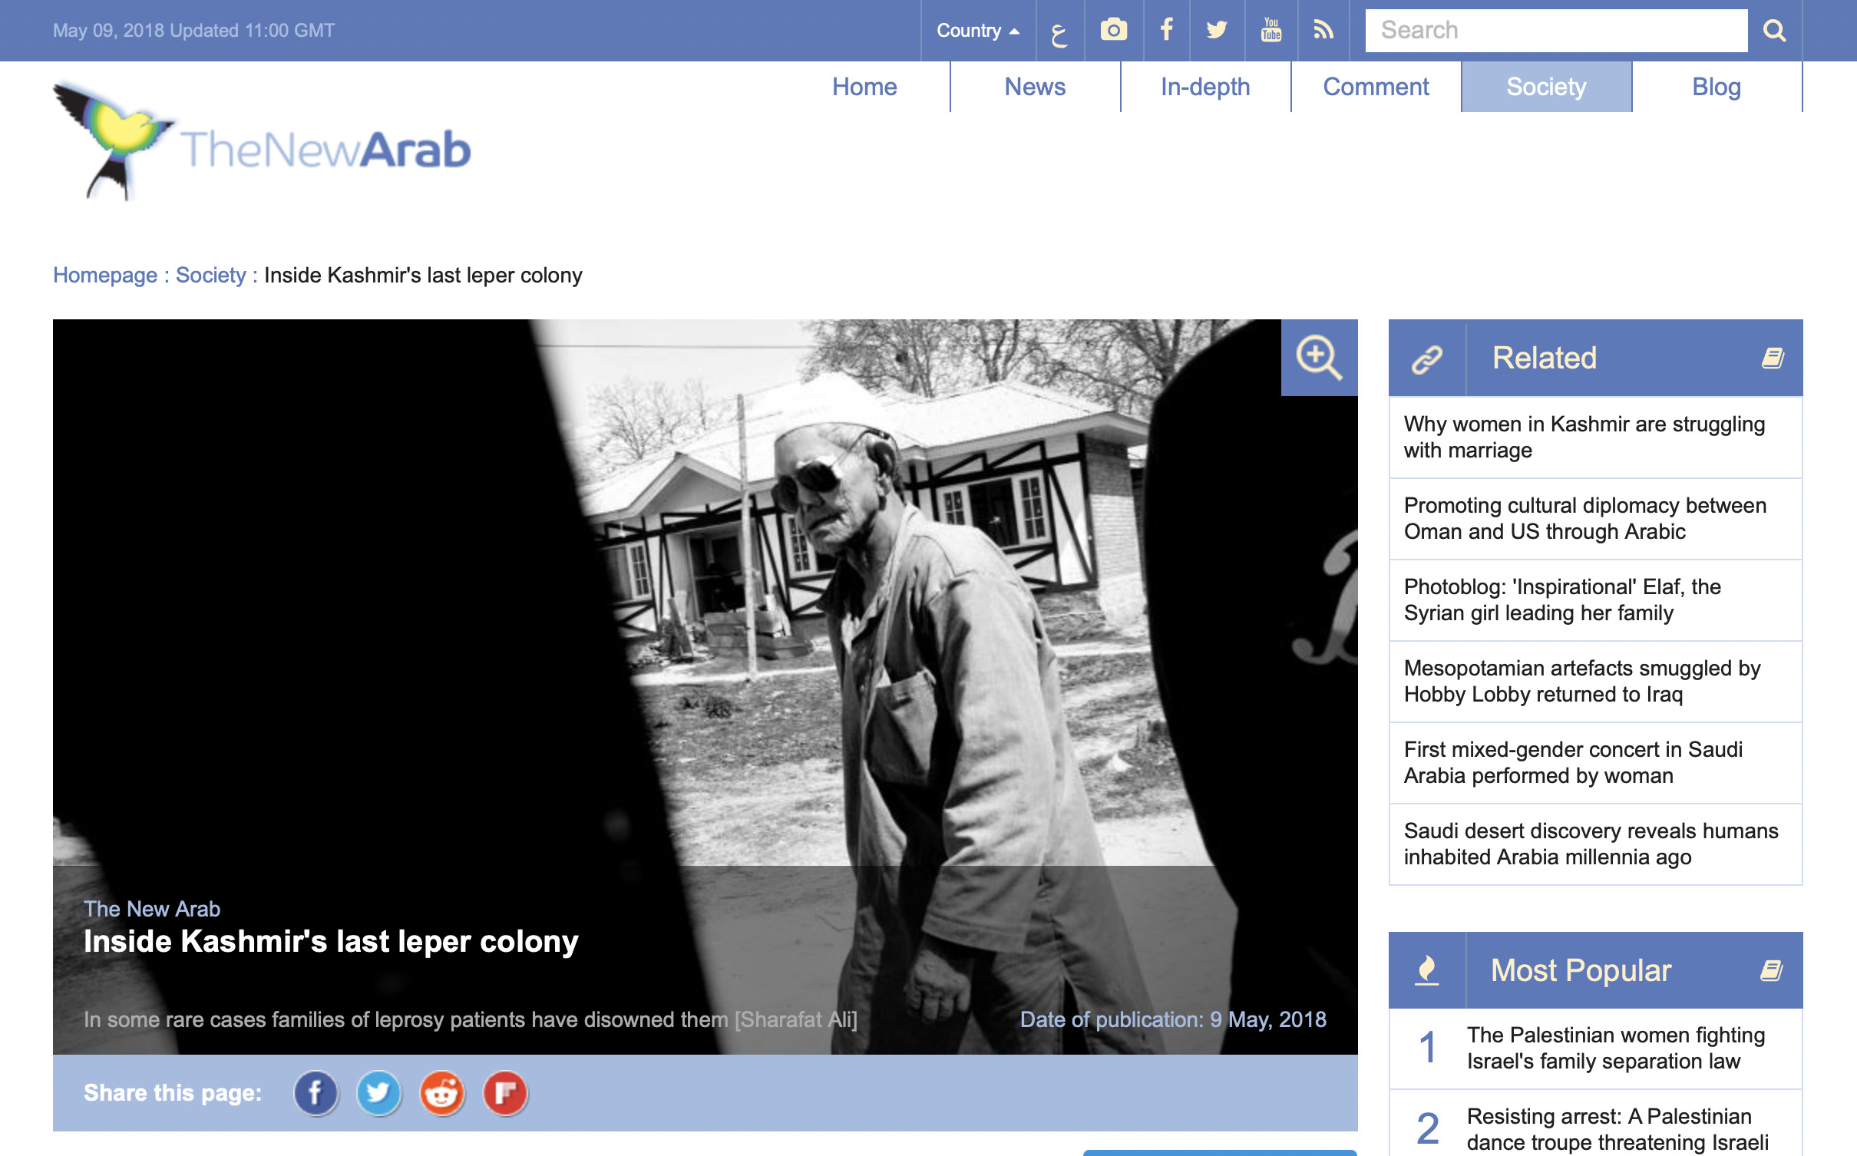The height and width of the screenshot is (1156, 1857).
Task: Tweet this page via Twitter share icon
Action: pyautogui.click(x=379, y=1093)
